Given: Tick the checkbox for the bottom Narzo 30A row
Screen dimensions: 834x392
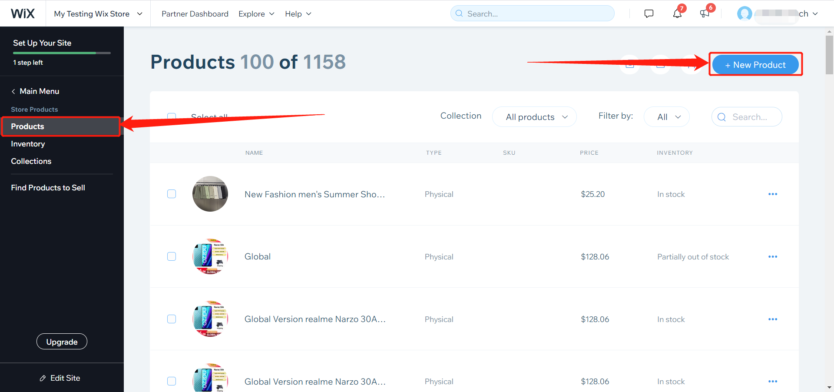Looking at the screenshot, I should pos(172,381).
